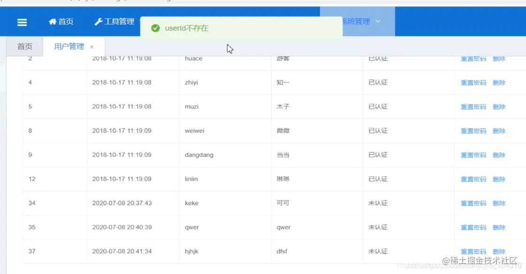
Task: Reset password for user huace
Action: click(473, 59)
